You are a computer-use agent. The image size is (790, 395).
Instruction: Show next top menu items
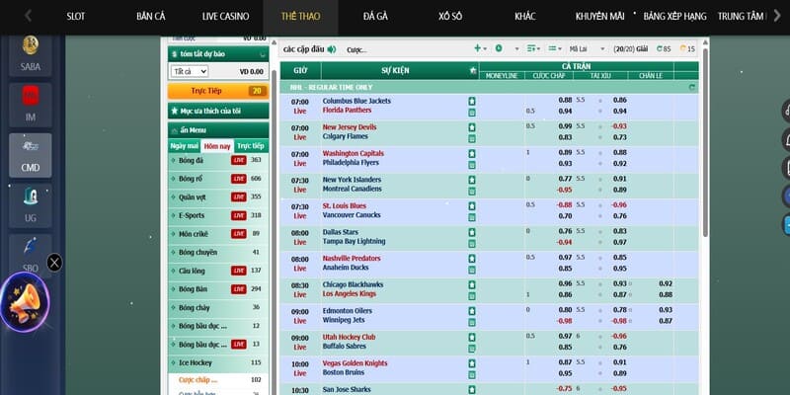tap(776, 16)
